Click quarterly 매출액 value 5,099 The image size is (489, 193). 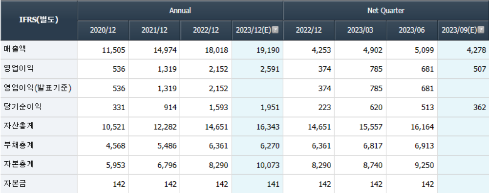[425, 50]
